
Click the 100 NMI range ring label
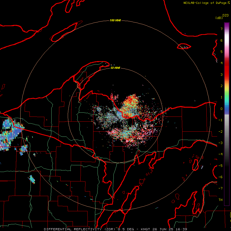[115, 20]
